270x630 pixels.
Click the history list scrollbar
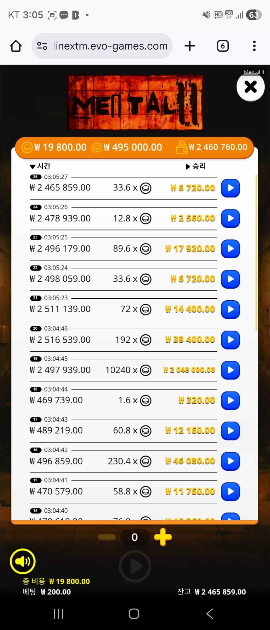256,252
